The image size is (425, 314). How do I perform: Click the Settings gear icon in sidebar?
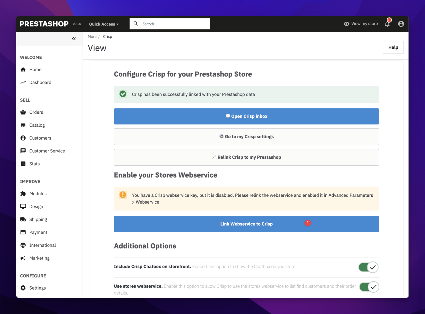tap(23, 288)
